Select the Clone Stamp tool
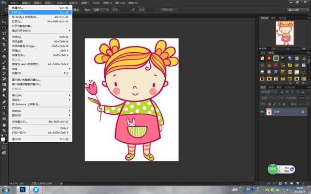Viewport: 311px width, 194px height. 4,67
